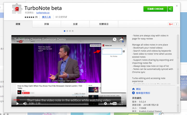This screenshot has height=115, width=187.
Task: Click the lower details panel scrollbar
Action: (178, 99)
